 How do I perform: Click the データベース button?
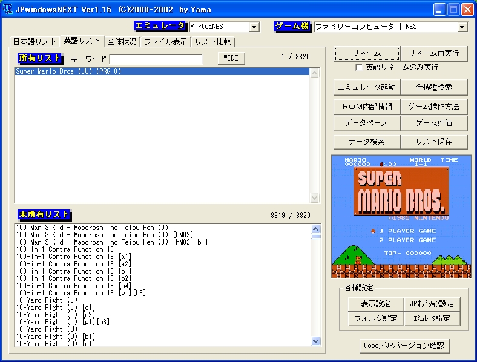(367, 123)
